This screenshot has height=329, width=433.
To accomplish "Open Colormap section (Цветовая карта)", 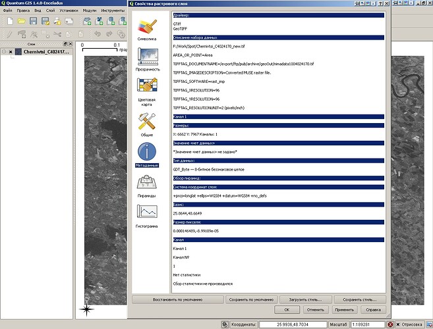I will 147,92.
